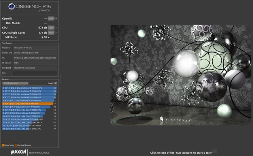
Task: Open the CPU (Single Core) ranking dropdown
Action: pos(15,83)
